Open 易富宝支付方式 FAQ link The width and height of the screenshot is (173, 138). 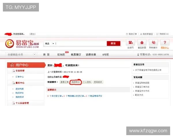click(142, 91)
